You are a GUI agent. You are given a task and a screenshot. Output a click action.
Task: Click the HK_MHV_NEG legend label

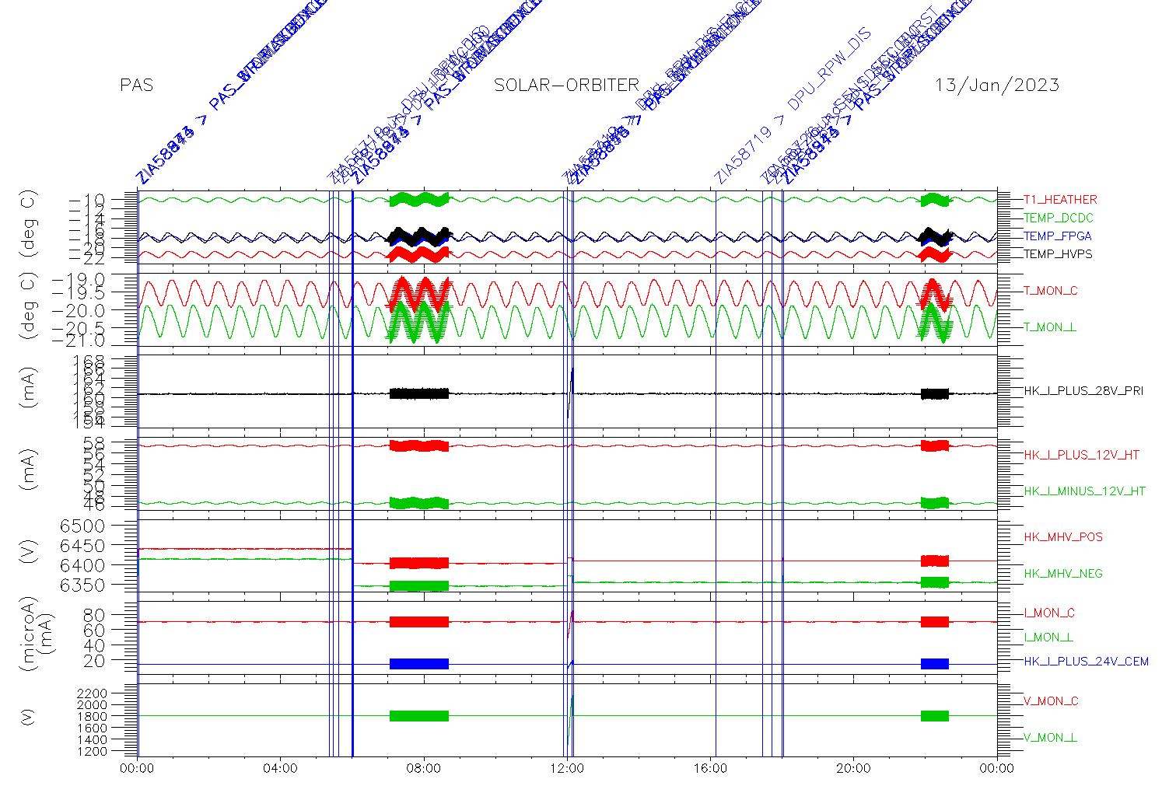click(1063, 574)
